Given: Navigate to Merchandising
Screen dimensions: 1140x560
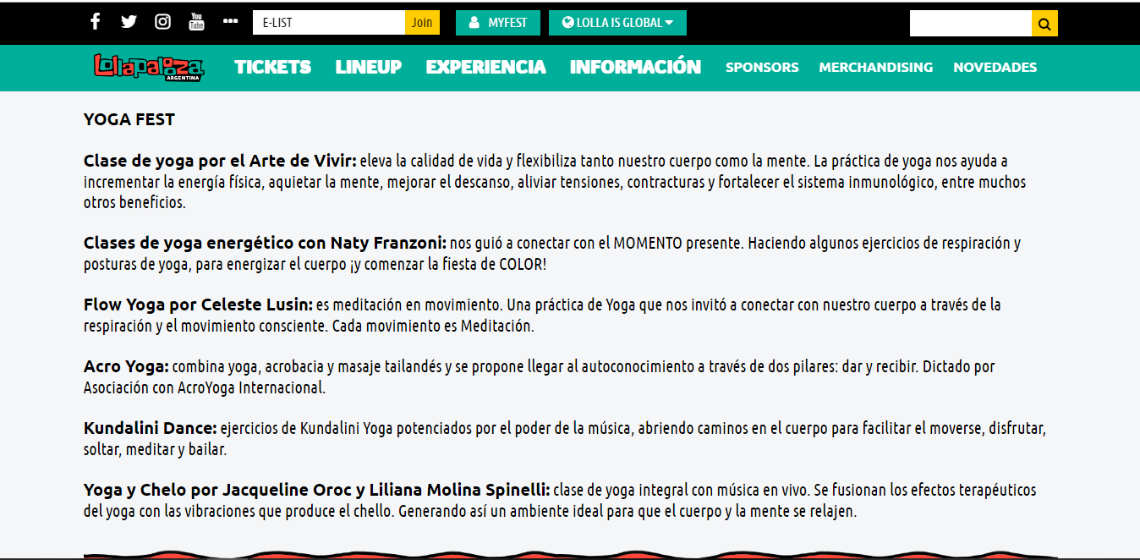Looking at the screenshot, I should point(875,68).
